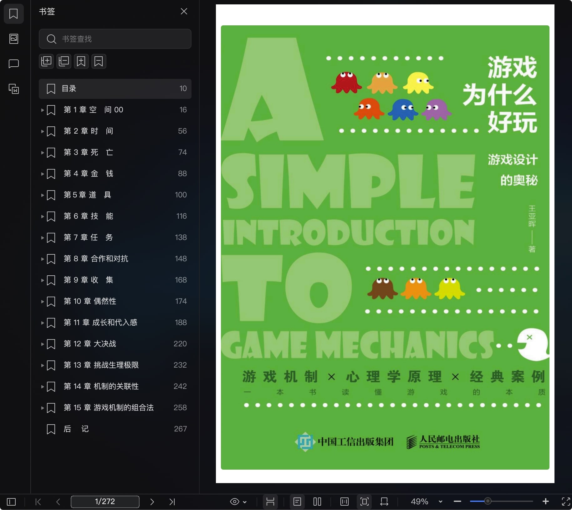
Task: Open the view mode dropdown arrow beside eye
Action: pos(245,502)
